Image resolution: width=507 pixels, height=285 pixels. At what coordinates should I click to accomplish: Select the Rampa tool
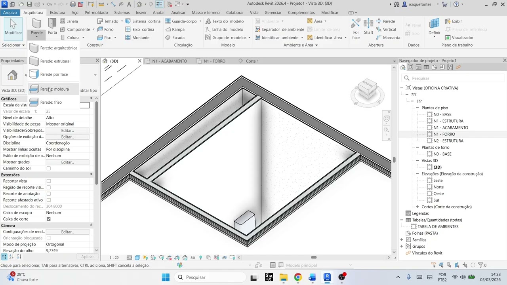pos(175,29)
